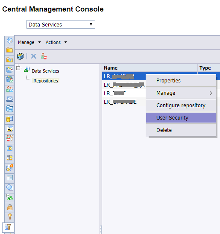Click the Configure repository toolbar cube icon

[21, 56]
